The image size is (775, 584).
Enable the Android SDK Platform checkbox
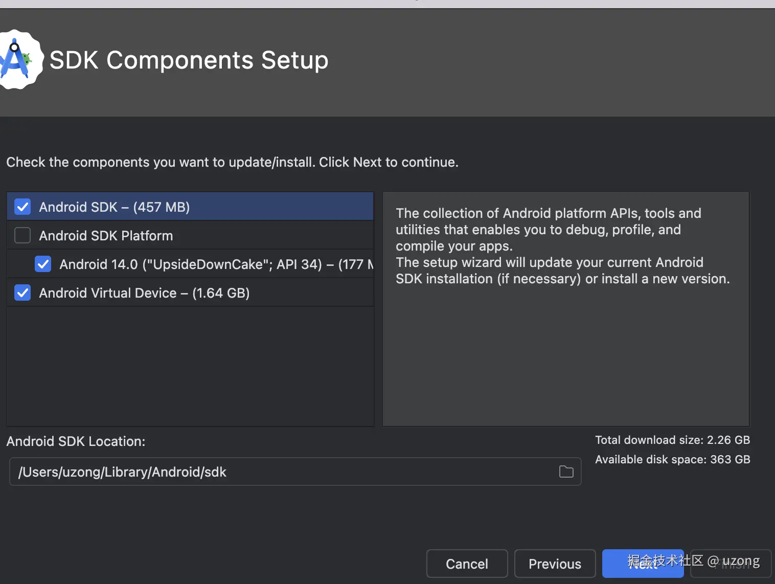click(x=22, y=235)
